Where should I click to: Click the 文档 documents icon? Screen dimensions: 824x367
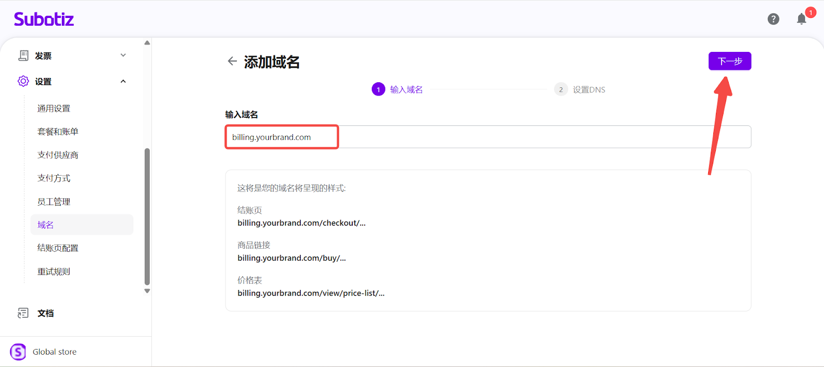pos(23,313)
